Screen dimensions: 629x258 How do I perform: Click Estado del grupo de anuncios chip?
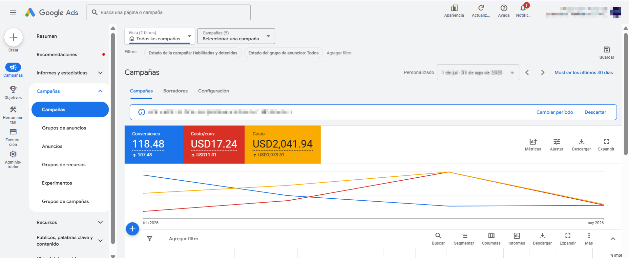pos(283,53)
